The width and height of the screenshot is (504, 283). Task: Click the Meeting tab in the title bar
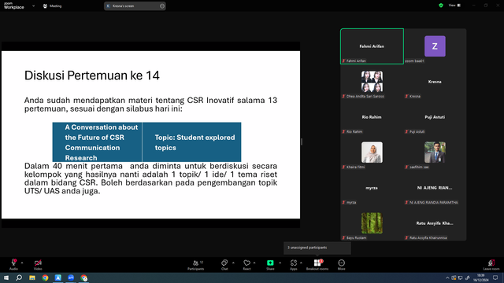[52, 6]
